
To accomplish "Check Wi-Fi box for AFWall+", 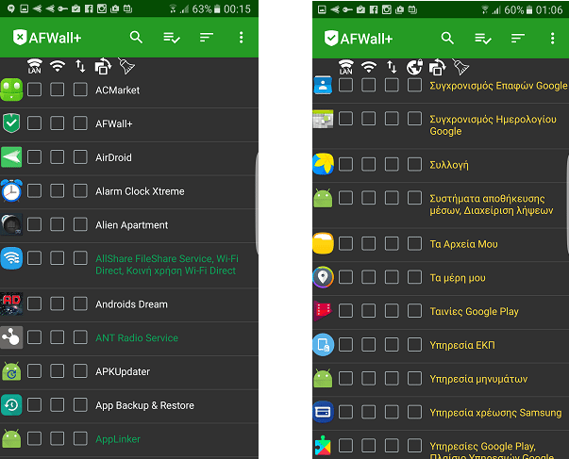I will pos(58,123).
